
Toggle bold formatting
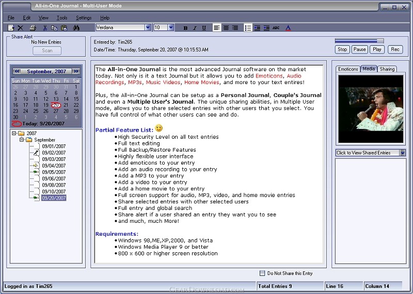tap(185, 28)
